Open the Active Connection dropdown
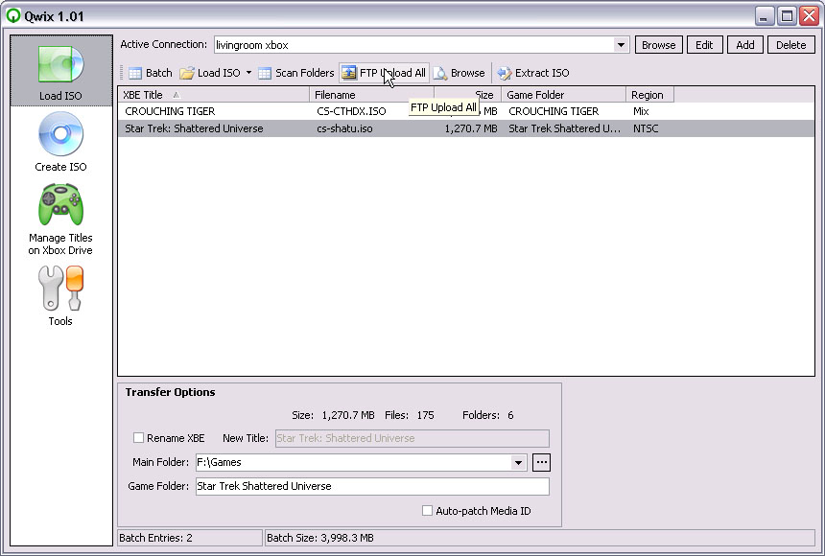Image resolution: width=825 pixels, height=556 pixels. [622, 44]
